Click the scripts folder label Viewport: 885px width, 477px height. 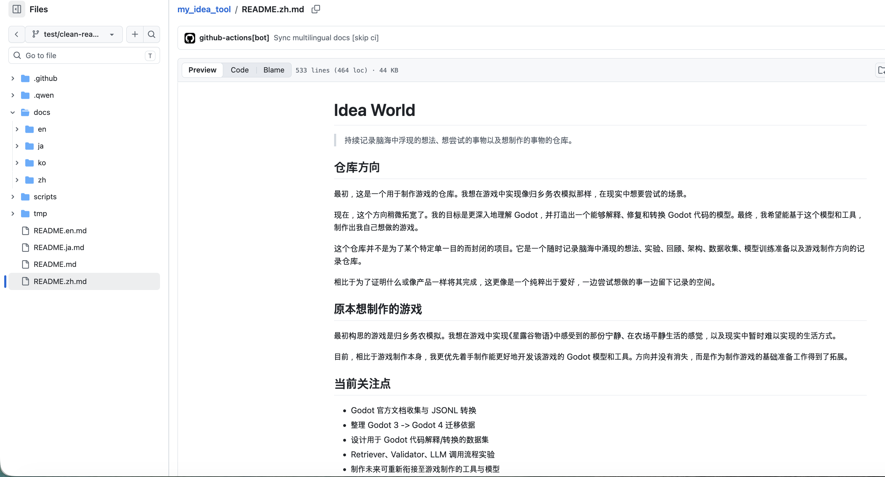[45, 197]
